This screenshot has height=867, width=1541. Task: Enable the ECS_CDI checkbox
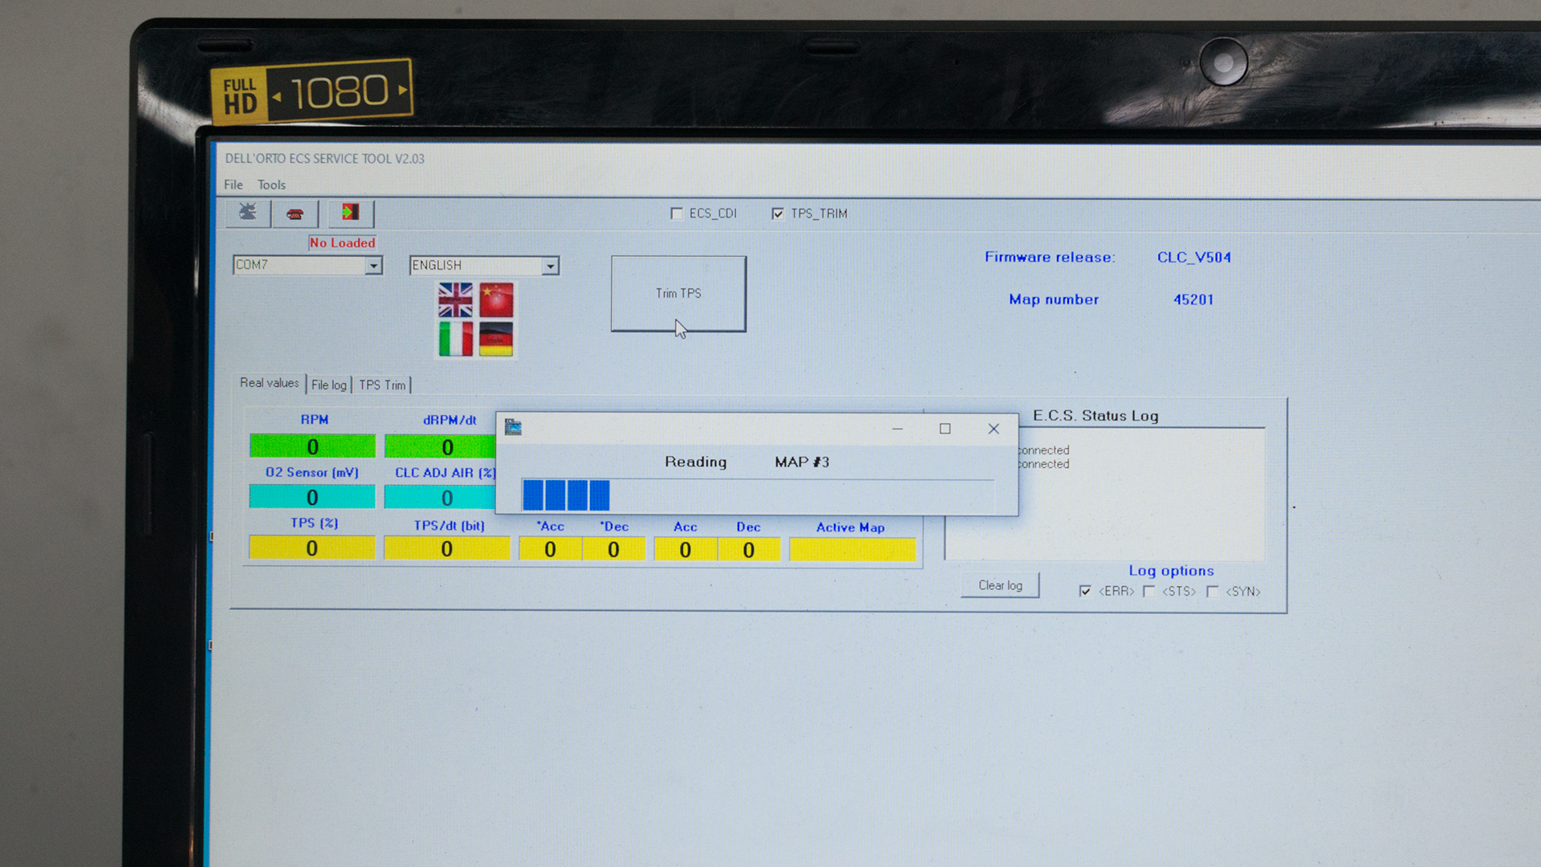[x=677, y=214]
